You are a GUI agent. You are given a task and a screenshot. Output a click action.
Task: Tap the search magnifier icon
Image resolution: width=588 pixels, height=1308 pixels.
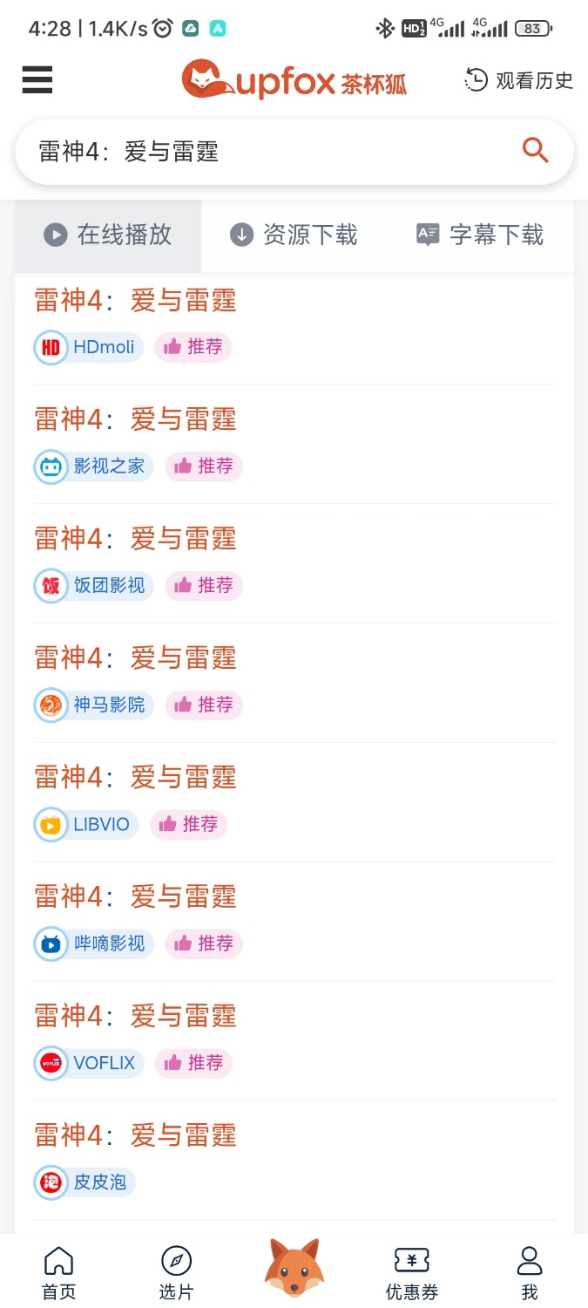[535, 150]
